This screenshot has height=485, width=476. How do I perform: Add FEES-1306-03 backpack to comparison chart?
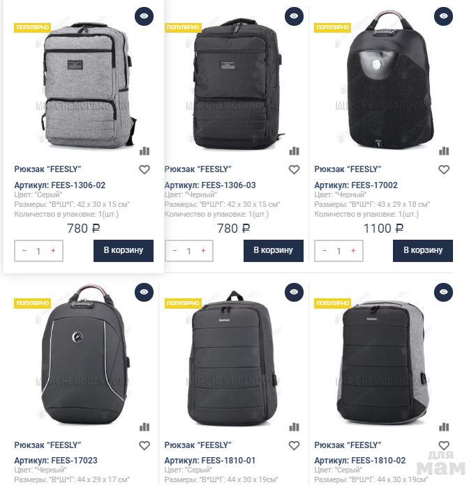(294, 151)
